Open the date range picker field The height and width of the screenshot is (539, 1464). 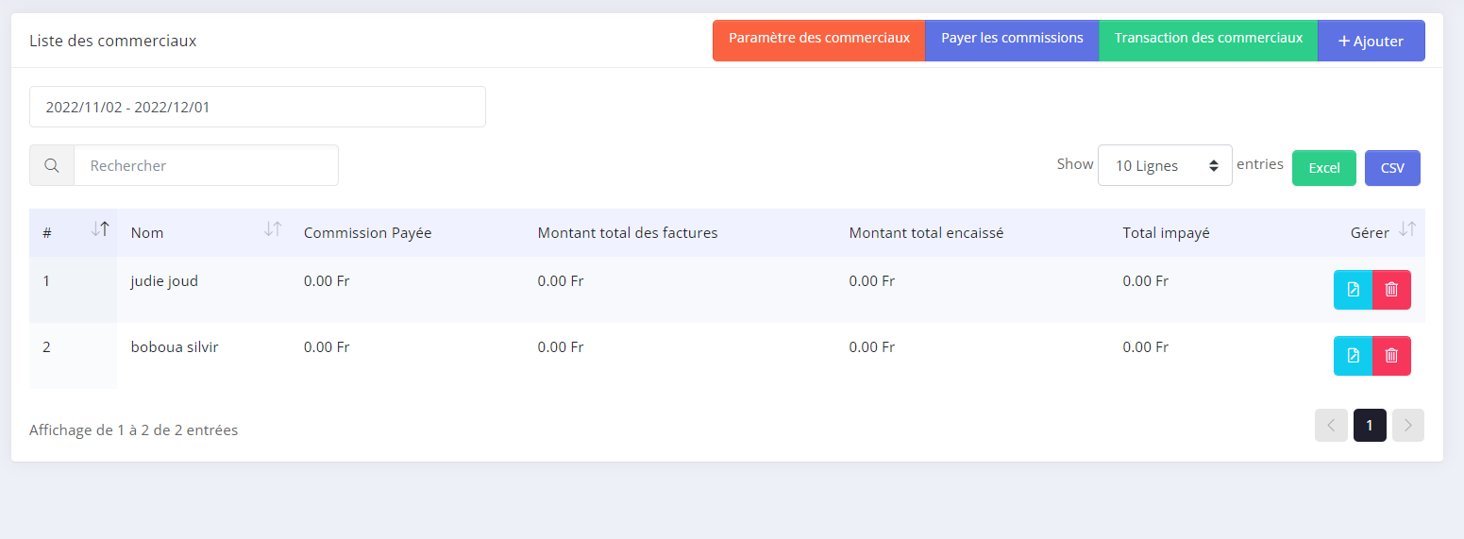point(257,107)
